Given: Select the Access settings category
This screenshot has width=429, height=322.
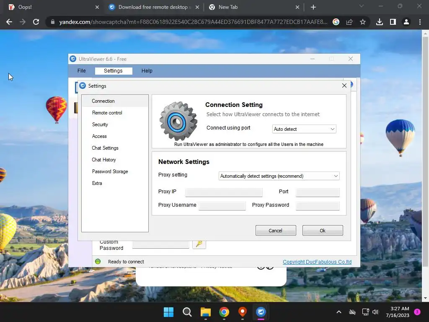Looking at the screenshot, I should (115, 136).
